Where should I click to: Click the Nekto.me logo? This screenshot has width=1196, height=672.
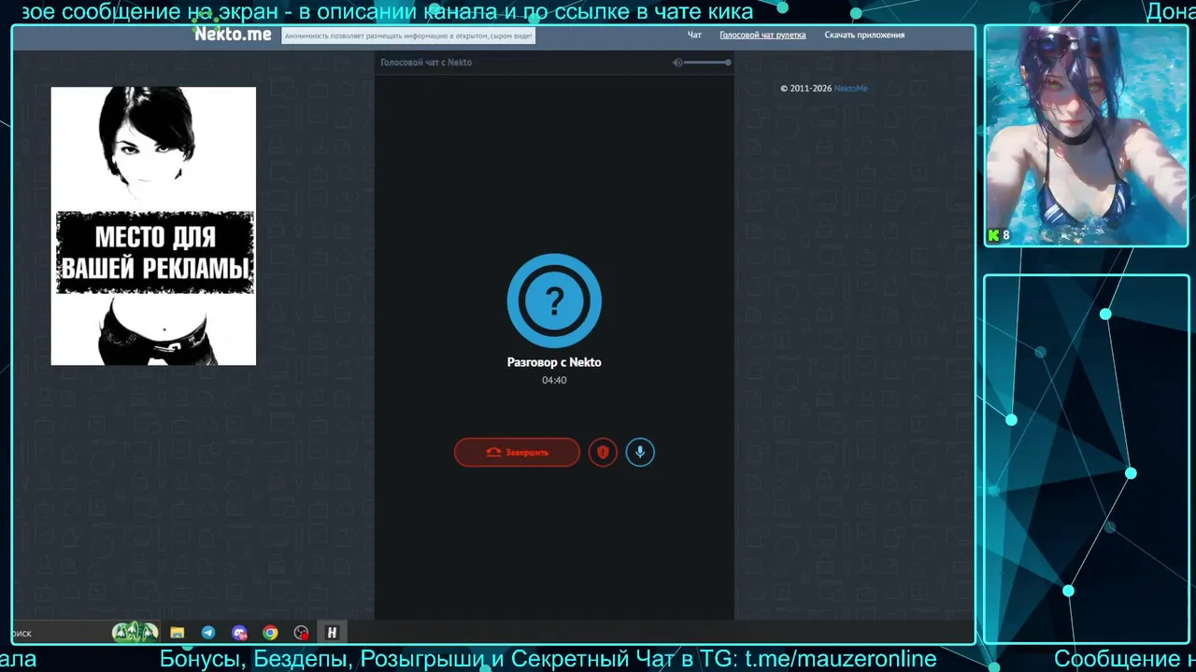click(x=233, y=35)
